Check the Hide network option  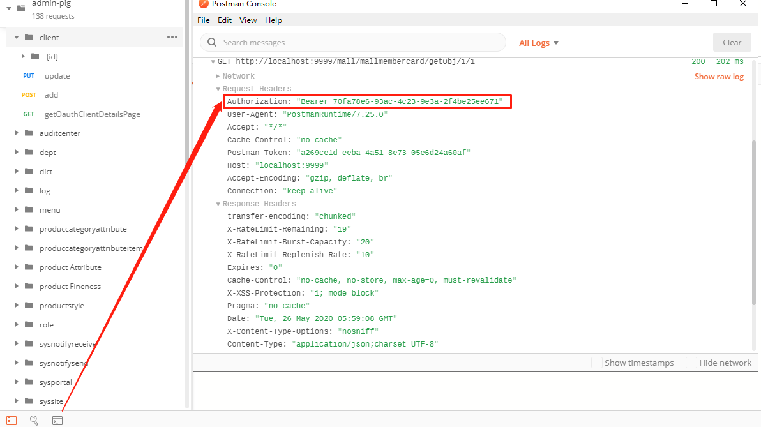point(691,363)
